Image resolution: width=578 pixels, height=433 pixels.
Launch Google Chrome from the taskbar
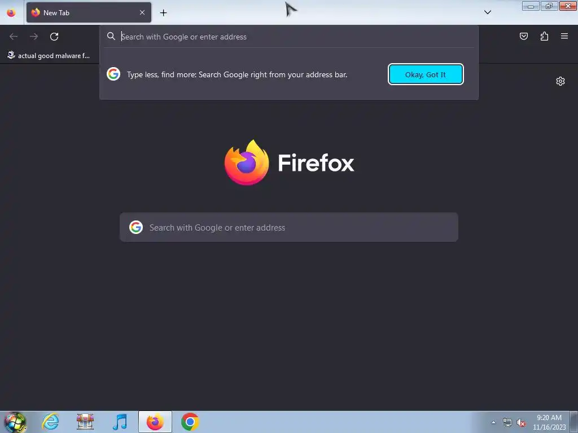pos(190,422)
